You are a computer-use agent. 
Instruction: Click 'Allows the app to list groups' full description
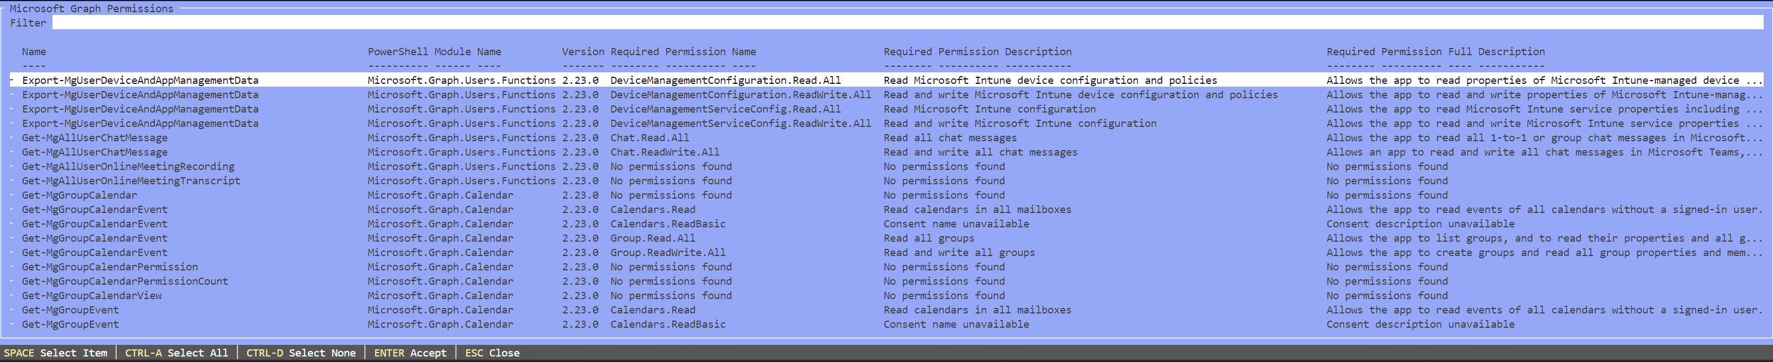click(x=1545, y=239)
